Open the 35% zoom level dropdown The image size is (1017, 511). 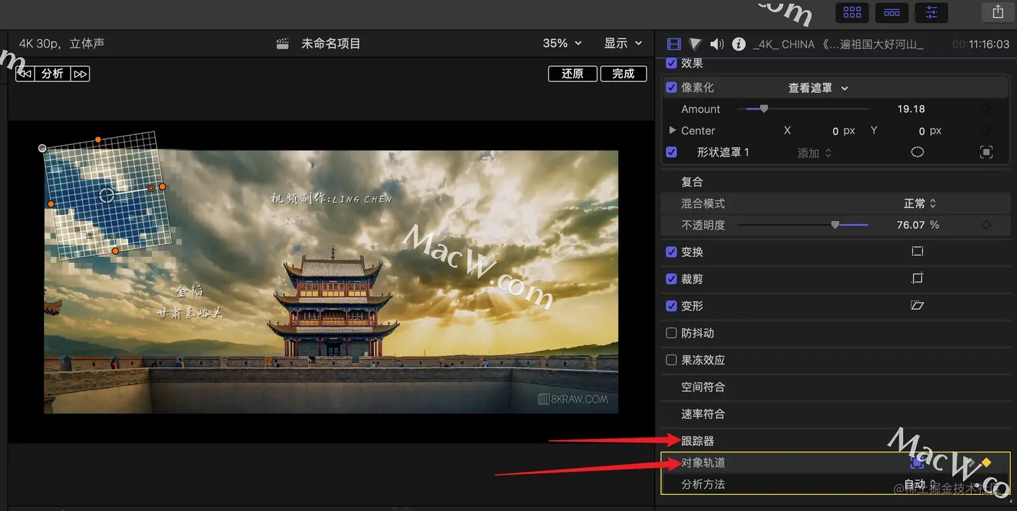(562, 43)
